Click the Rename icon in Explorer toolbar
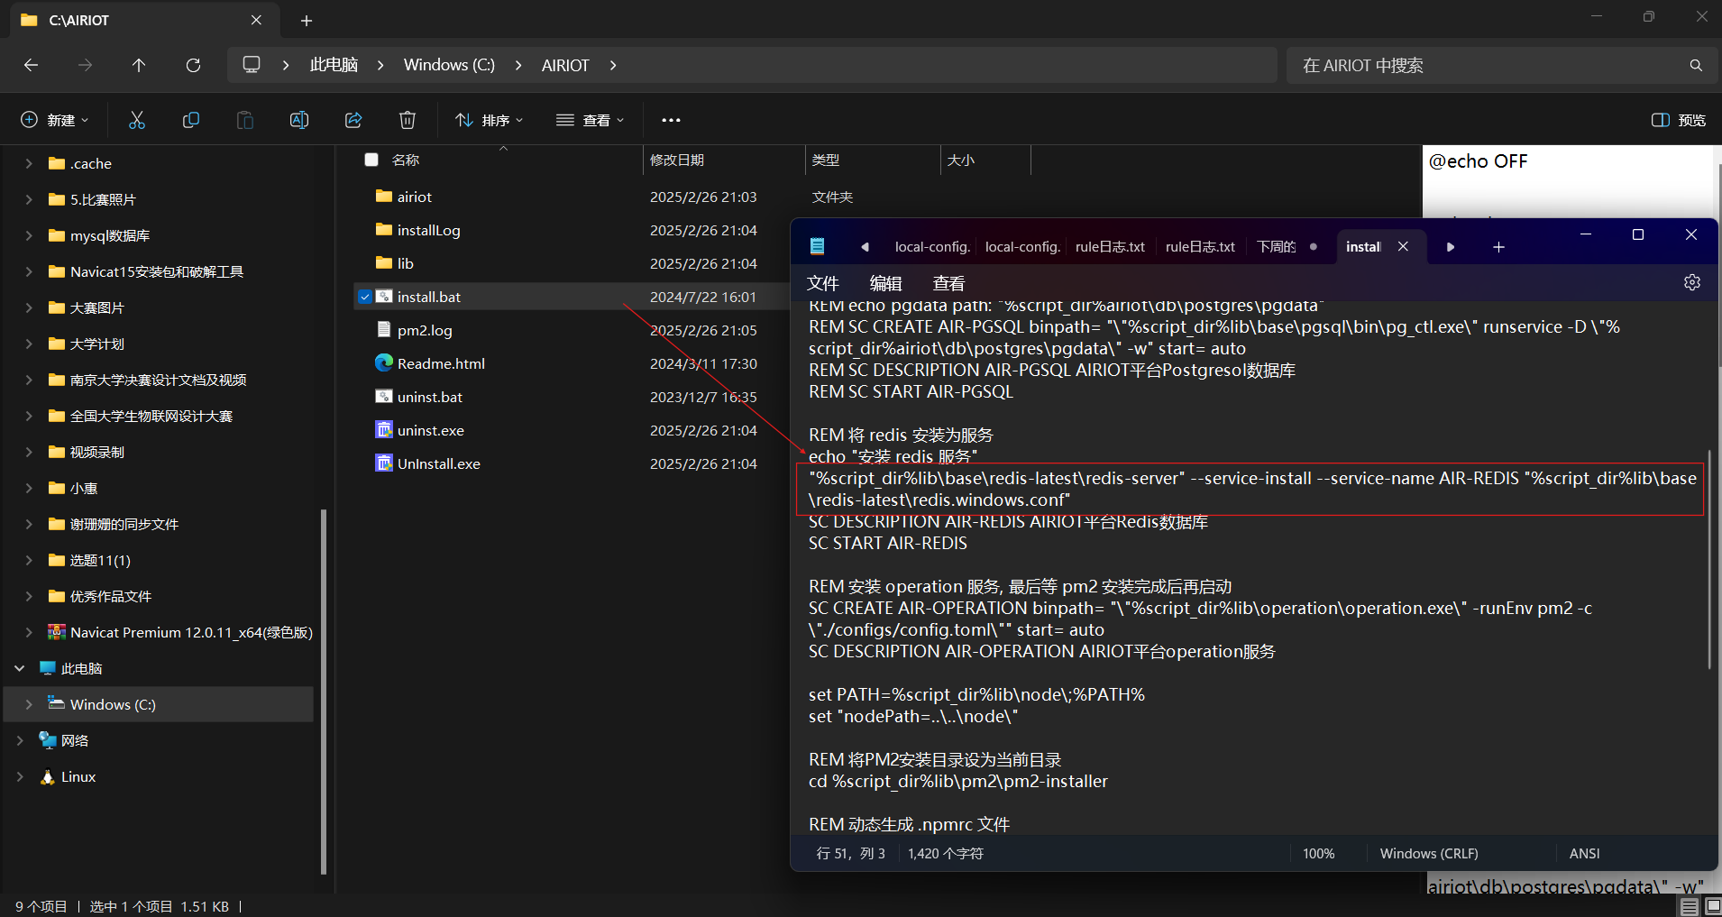1722x917 pixels. pos(299,120)
